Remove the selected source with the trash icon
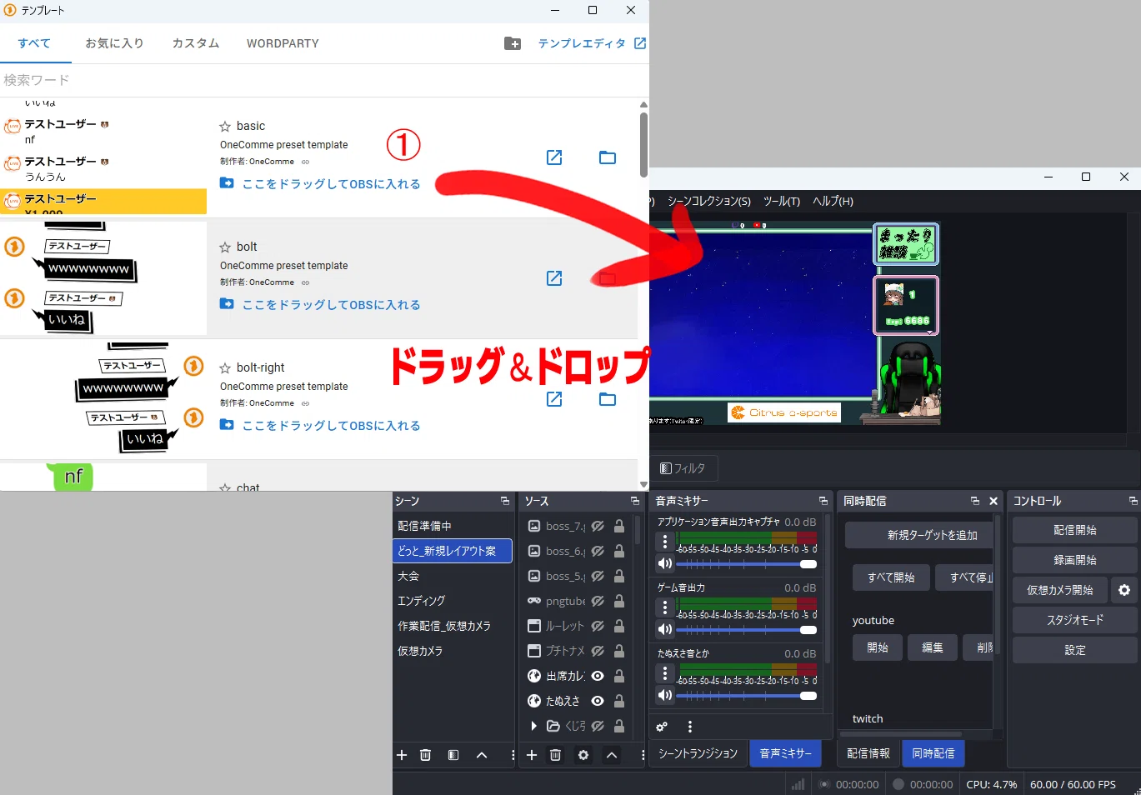The image size is (1141, 795). tap(555, 755)
